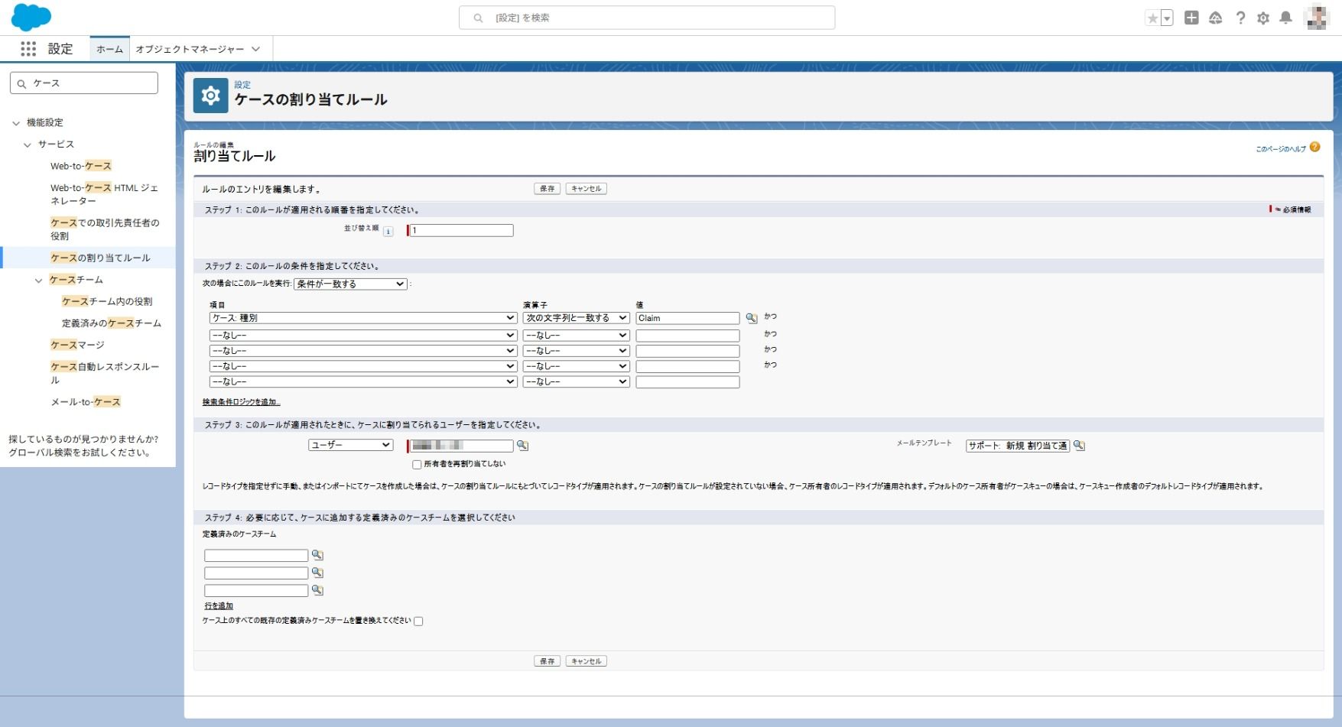Enable the 所有者を再割り当てしない checkbox
The image size is (1342, 727).
pos(417,464)
